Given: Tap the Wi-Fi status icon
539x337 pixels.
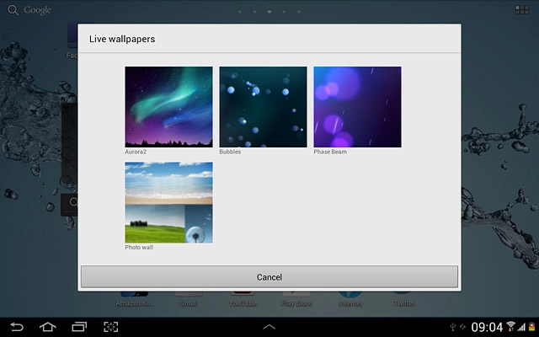Looking at the screenshot, I should (x=510, y=326).
